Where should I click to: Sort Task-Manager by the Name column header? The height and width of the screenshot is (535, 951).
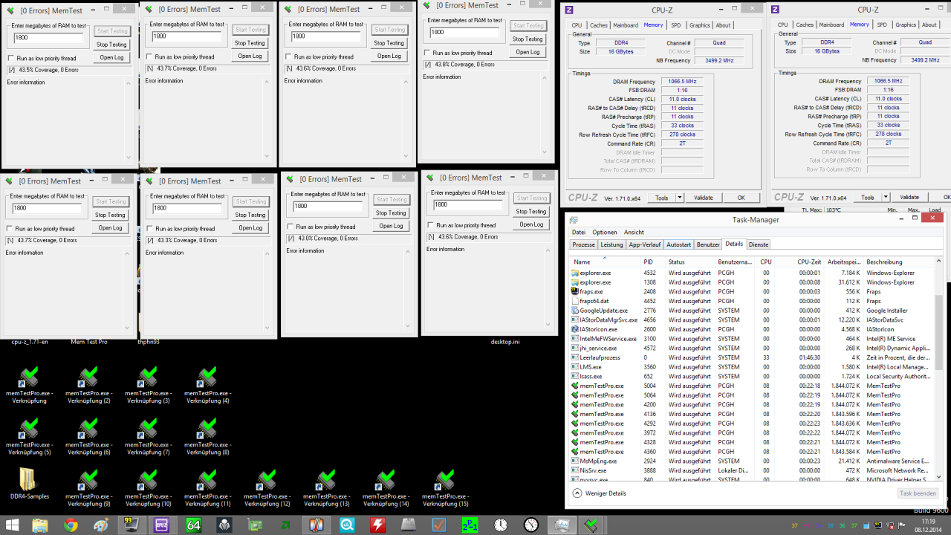coord(605,262)
